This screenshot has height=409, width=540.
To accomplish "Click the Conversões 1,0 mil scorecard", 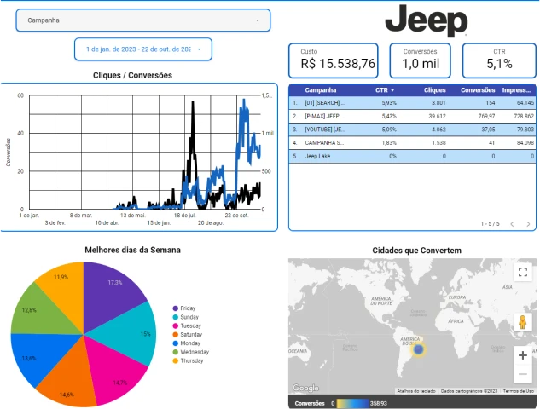I will tap(421, 60).
